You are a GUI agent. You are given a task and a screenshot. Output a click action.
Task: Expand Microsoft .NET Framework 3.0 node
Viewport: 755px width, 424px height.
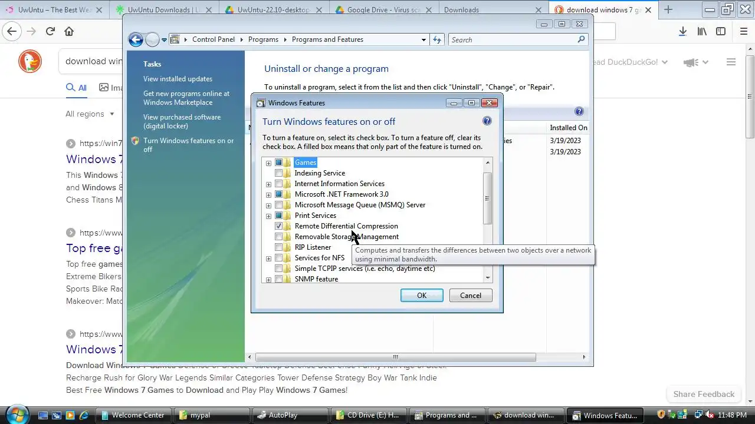268,195
